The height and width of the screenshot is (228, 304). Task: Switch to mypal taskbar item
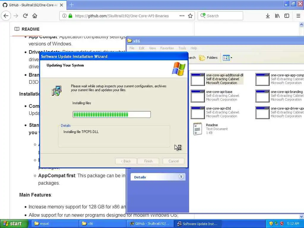(x=55, y=224)
